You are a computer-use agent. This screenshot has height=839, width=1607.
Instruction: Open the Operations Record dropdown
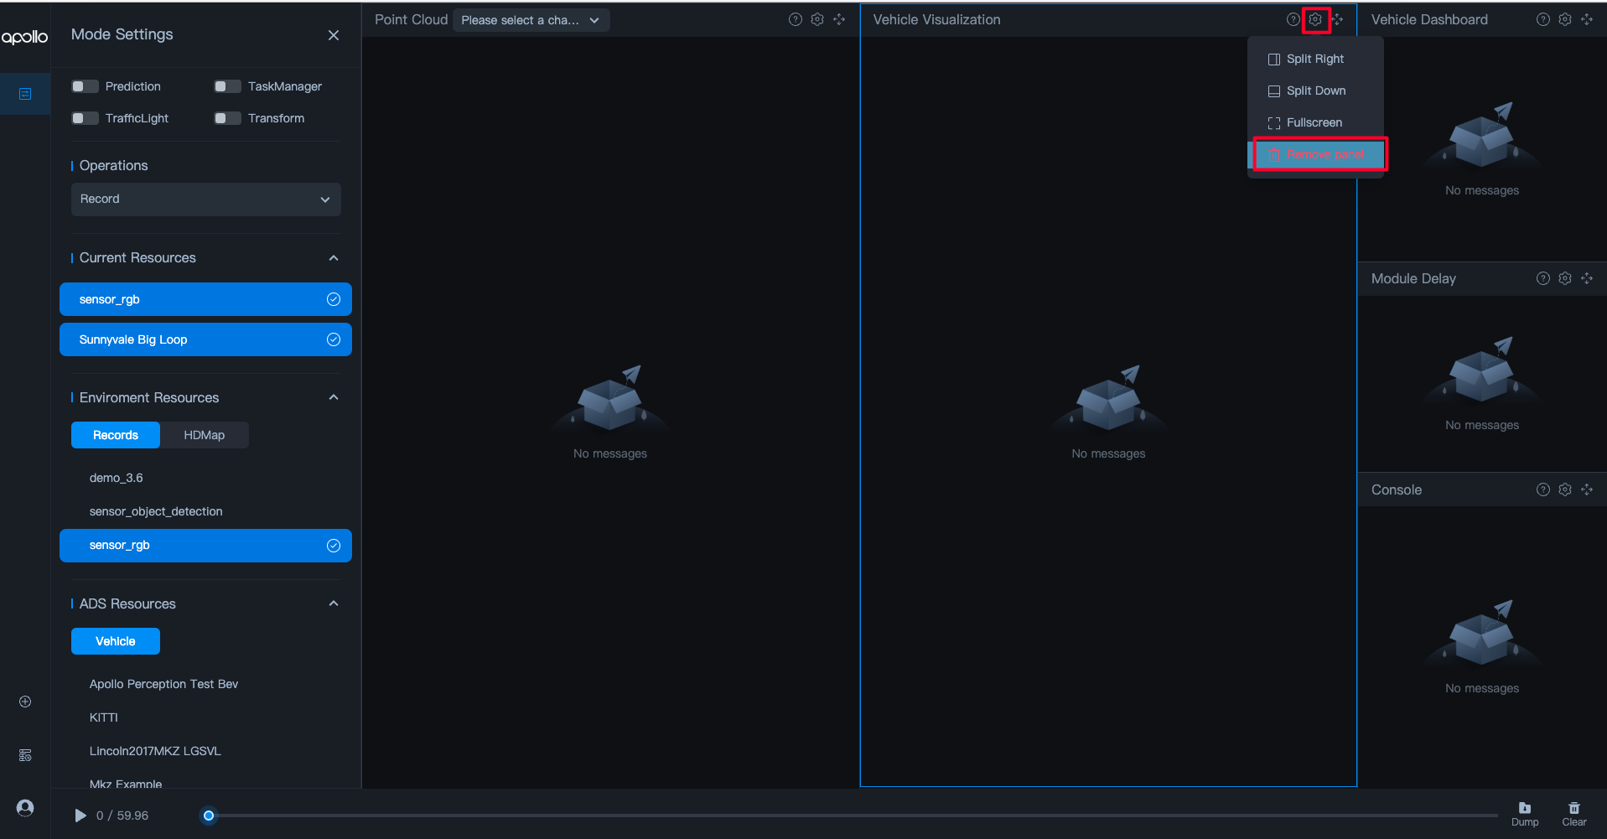tap(205, 199)
